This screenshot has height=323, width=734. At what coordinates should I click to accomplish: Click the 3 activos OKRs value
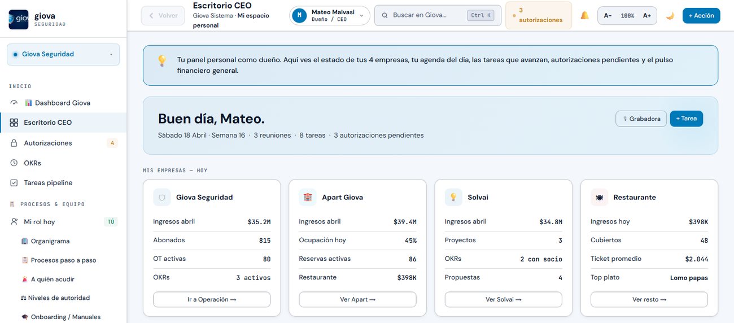254,278
